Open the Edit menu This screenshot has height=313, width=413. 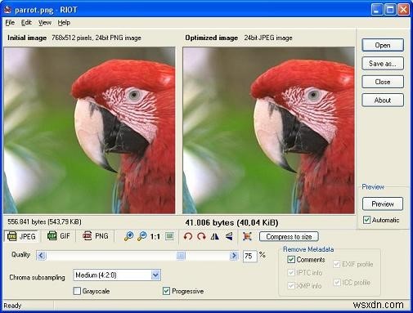point(26,23)
